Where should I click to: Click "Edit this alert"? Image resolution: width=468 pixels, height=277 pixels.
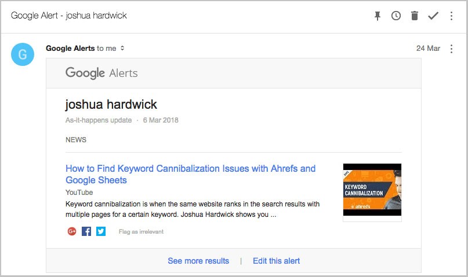click(276, 261)
